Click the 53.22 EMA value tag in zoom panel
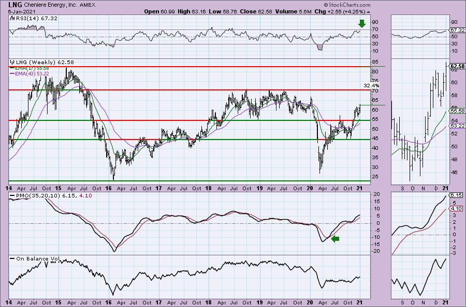Viewport: 466px width, 307px height. tap(457, 126)
